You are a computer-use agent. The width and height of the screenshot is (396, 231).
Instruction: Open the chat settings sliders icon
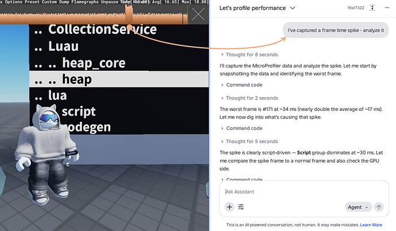pyautogui.click(x=241, y=207)
